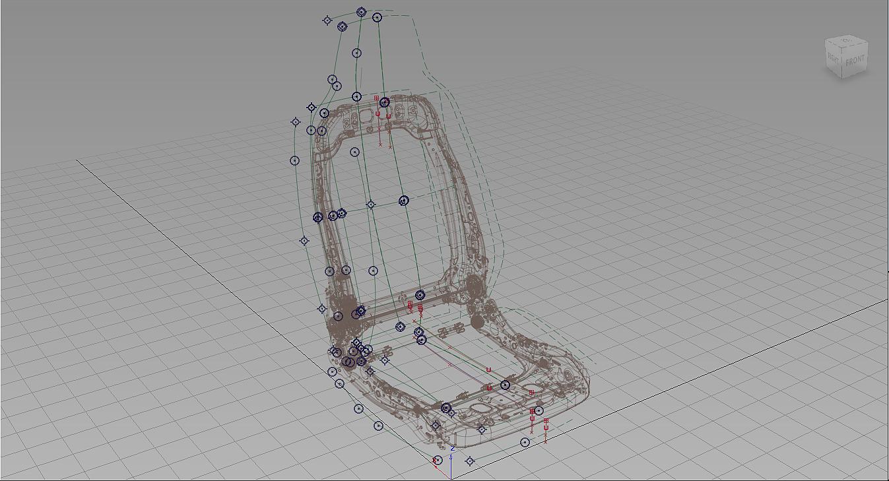889x481 pixels.
Task: Click the upper red square marker by seatback hinge
Action: point(410,303)
